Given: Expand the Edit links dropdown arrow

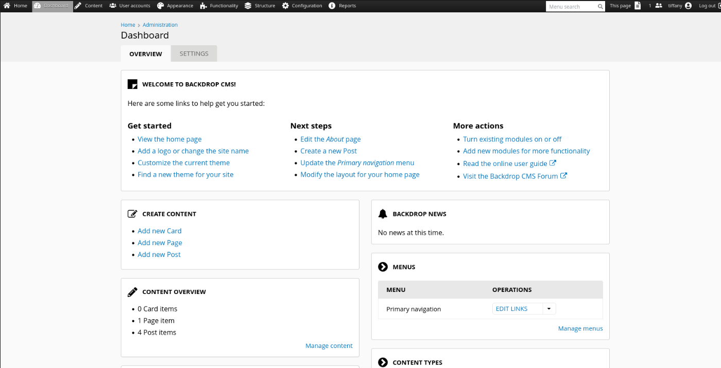Looking at the screenshot, I should (x=549, y=309).
